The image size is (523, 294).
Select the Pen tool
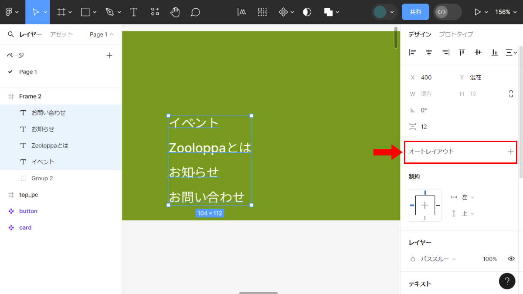(110, 12)
